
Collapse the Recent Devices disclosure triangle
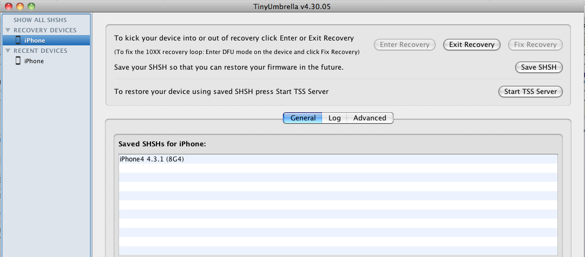[x=8, y=51]
